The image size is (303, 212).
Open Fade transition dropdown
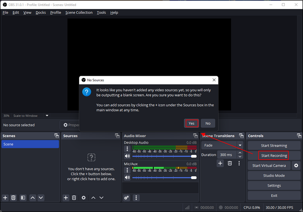click(222, 145)
